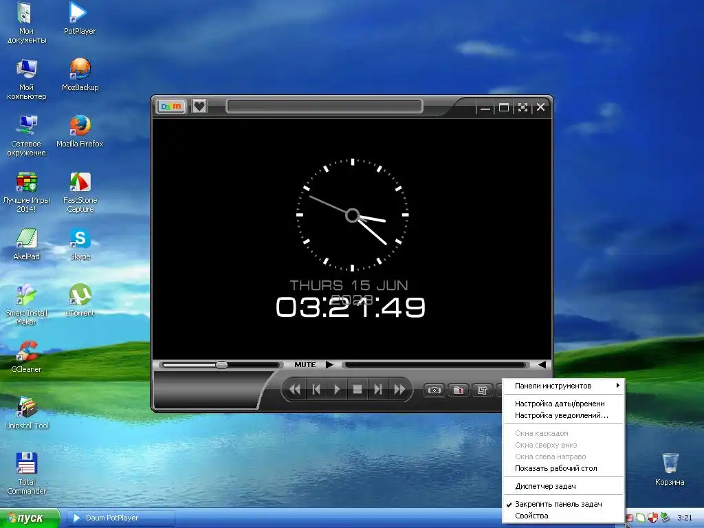Go to the previous track in PotPlayer

coord(316,389)
